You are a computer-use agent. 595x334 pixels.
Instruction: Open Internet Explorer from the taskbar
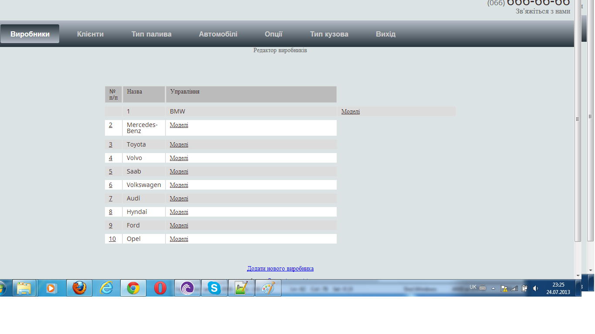[x=106, y=288]
